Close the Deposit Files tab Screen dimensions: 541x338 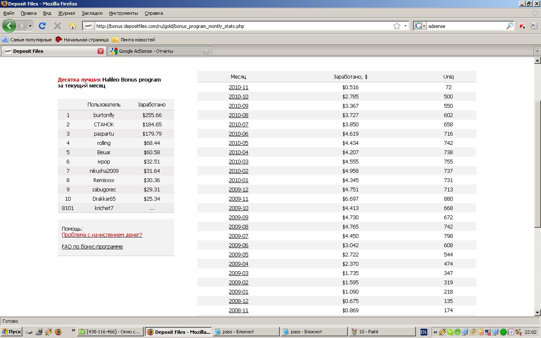[101, 51]
